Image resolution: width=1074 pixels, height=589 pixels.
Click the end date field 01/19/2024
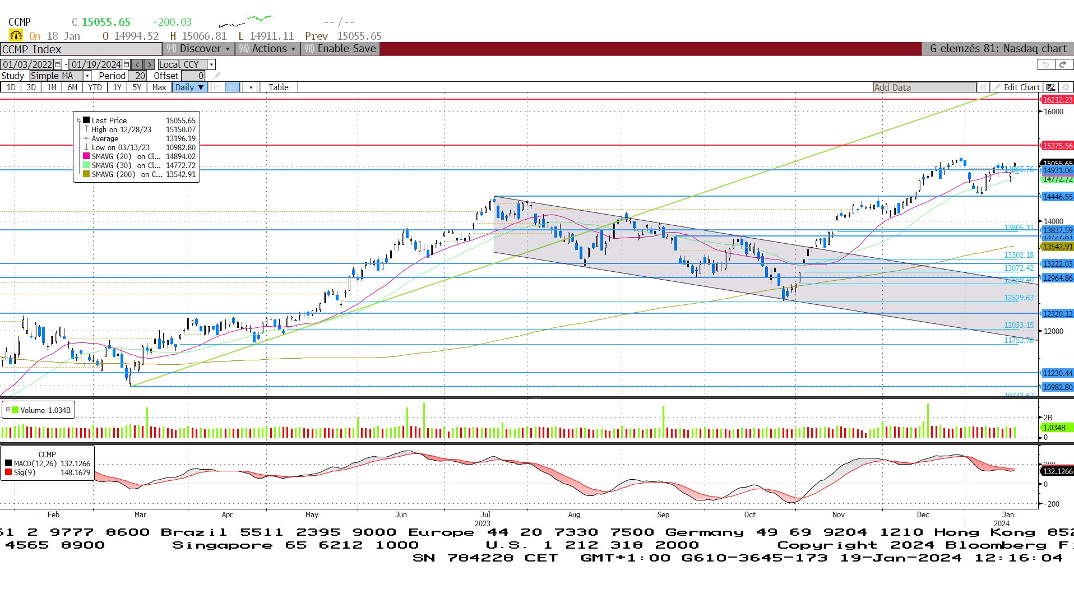tap(96, 64)
